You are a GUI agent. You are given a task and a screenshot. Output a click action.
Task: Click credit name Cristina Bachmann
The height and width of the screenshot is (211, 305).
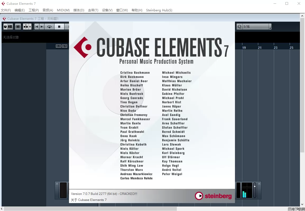(135, 72)
